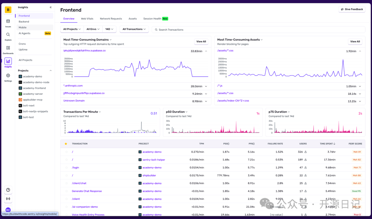The image size is (372, 219).
Task: Open the Explore search icon
Action: pyautogui.click(x=8, y=36)
